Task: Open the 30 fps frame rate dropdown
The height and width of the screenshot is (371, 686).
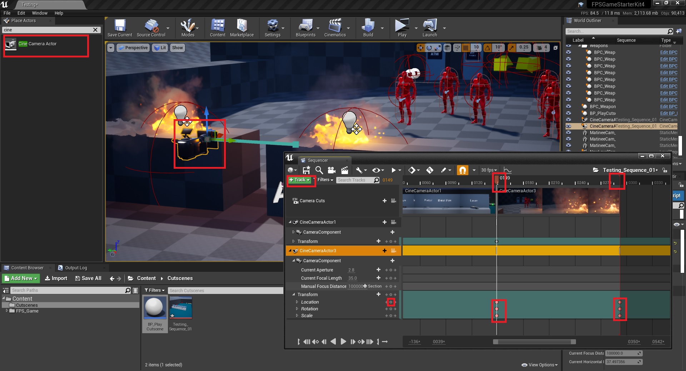Action: [489, 170]
